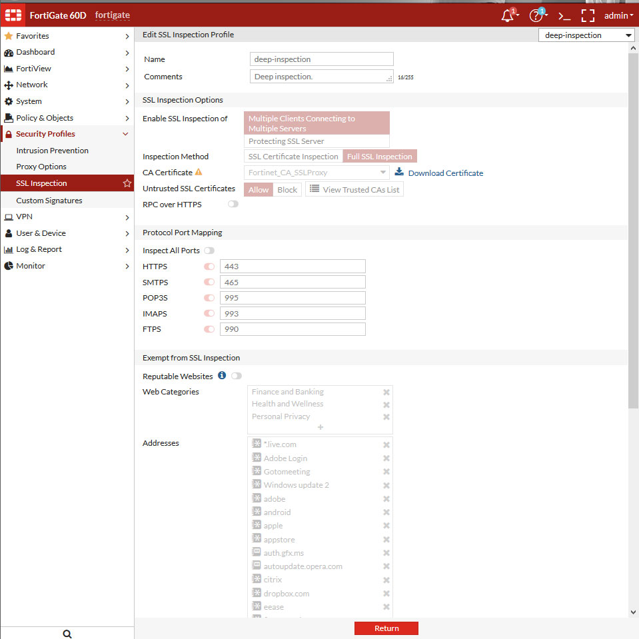Expand the Policy & Objects menu

point(67,118)
